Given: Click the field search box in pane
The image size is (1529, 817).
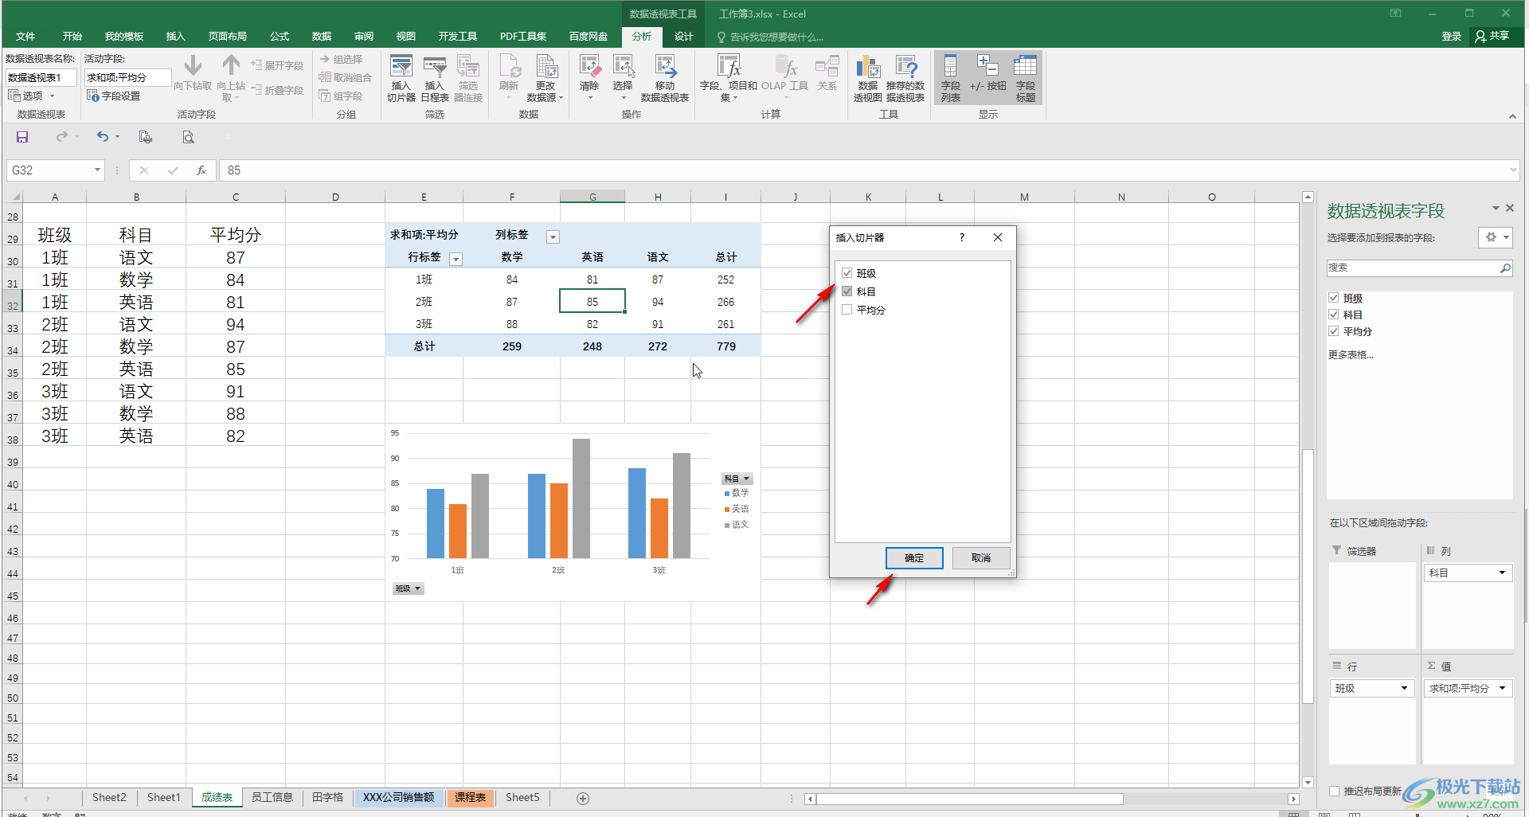Looking at the screenshot, I should point(1413,268).
